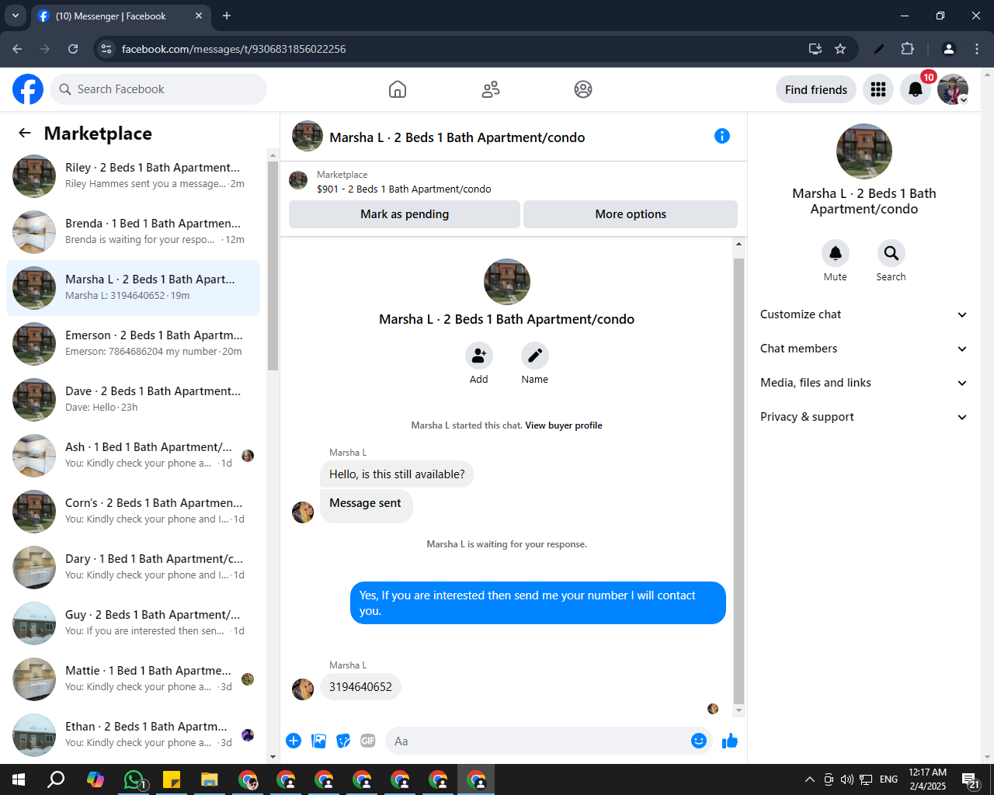Viewport: 994px width, 795px height.
Task: Open conversation information icon in chat header
Action: click(x=722, y=136)
